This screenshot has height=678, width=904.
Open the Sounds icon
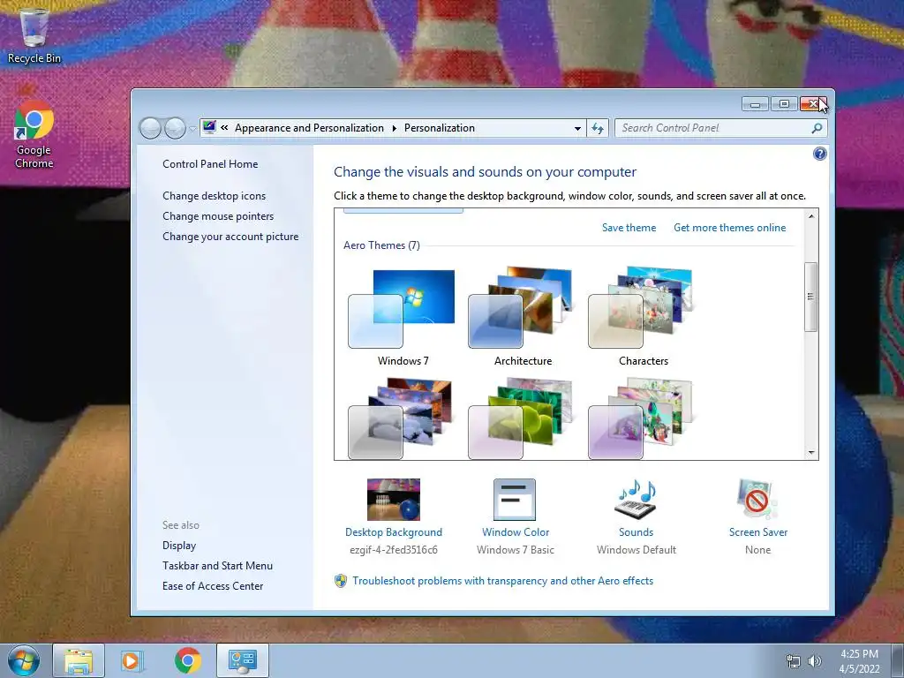click(636, 500)
